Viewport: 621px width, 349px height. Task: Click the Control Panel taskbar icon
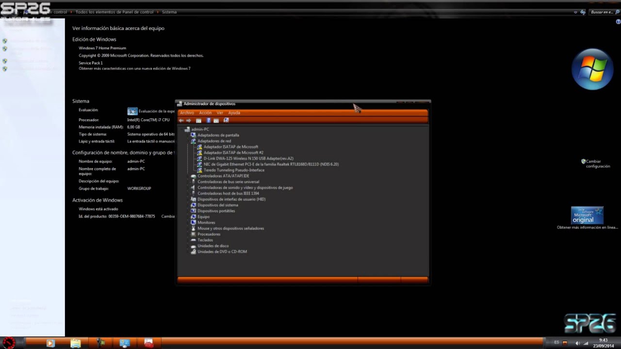click(x=125, y=343)
